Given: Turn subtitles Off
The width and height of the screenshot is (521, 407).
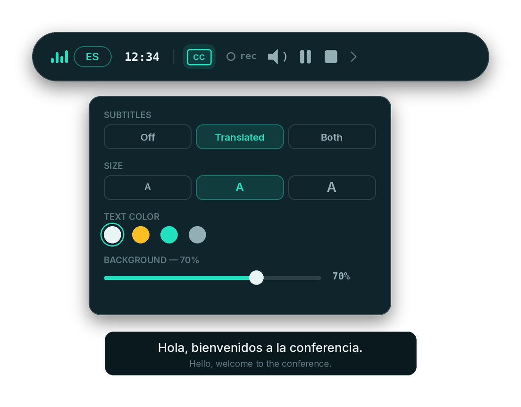Looking at the screenshot, I should [148, 137].
